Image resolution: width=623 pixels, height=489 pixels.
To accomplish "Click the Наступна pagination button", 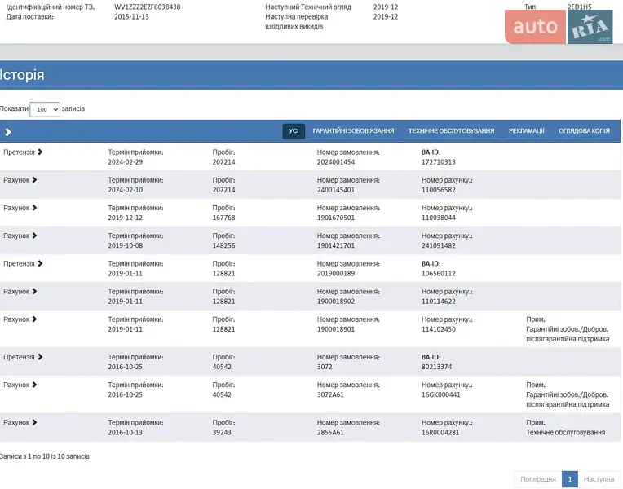I will [x=599, y=479].
